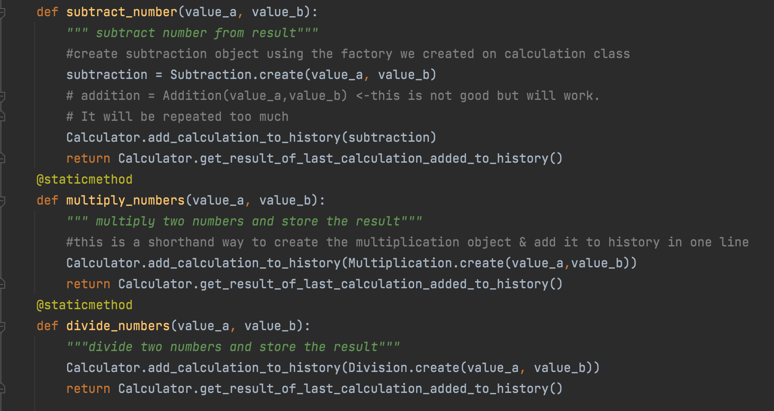Place cursor in 'multiply two numbers' docstring

244,221
